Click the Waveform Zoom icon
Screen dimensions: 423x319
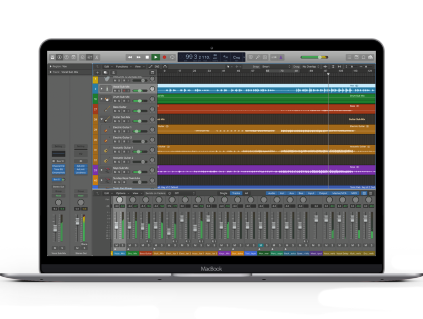[x=326, y=67]
